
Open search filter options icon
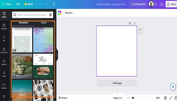coord(51,15)
